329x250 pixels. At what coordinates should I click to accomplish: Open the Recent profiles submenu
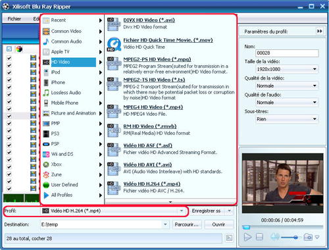(72, 20)
